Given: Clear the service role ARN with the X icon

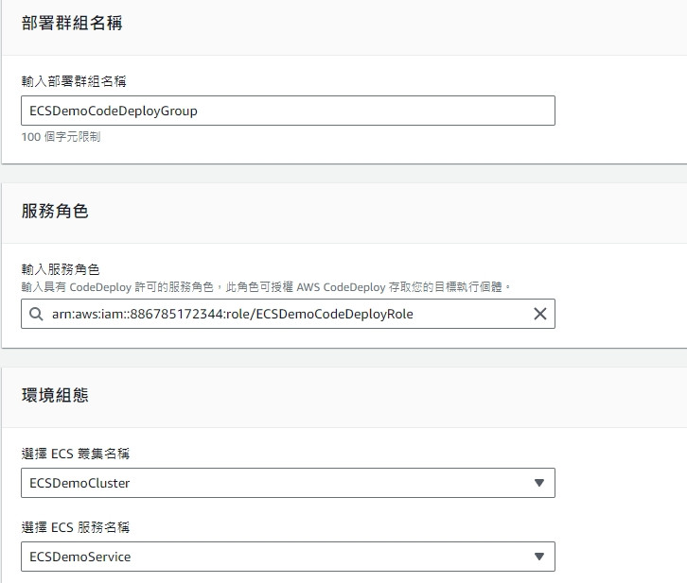Looking at the screenshot, I should pyautogui.click(x=539, y=314).
